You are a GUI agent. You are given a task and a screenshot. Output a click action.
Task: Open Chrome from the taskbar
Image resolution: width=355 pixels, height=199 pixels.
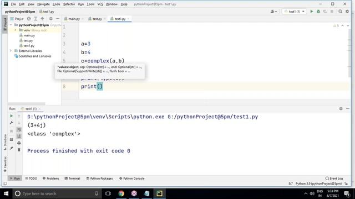[x=121, y=193]
